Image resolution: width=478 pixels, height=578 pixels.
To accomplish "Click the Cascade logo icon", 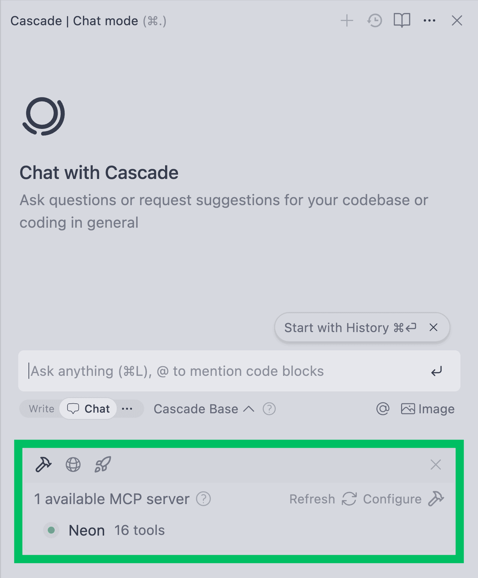I will coord(43,116).
